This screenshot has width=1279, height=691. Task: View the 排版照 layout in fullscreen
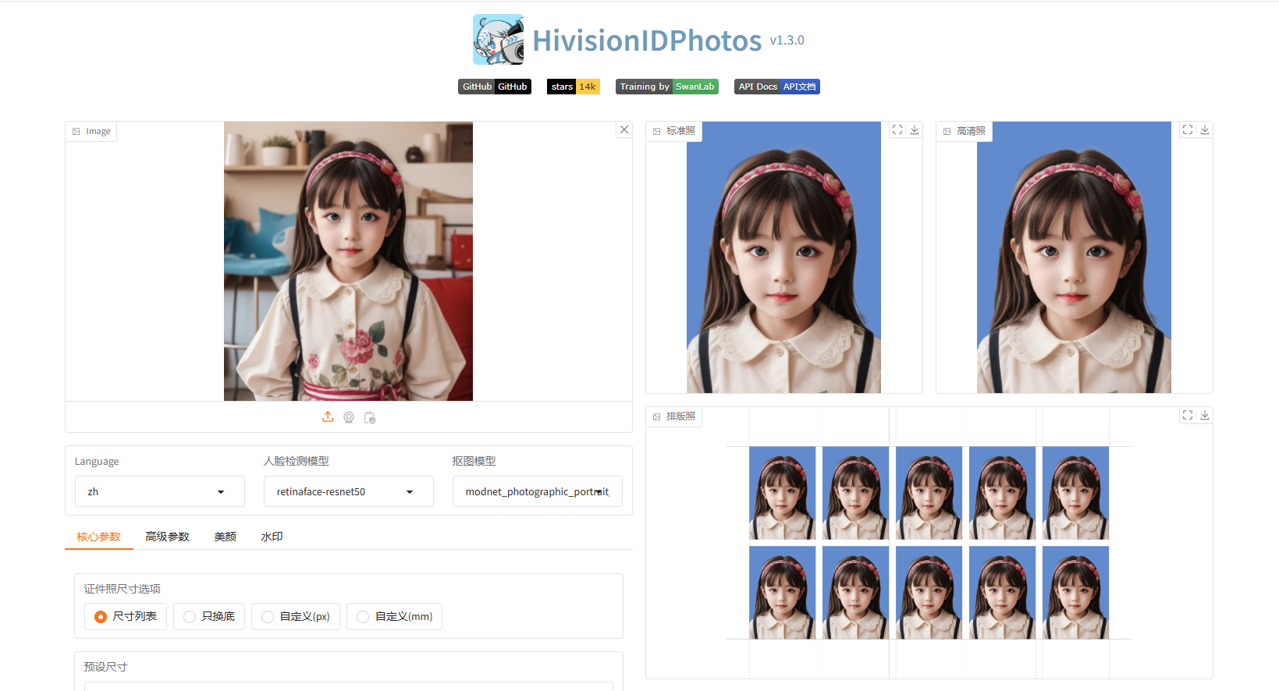1188,415
